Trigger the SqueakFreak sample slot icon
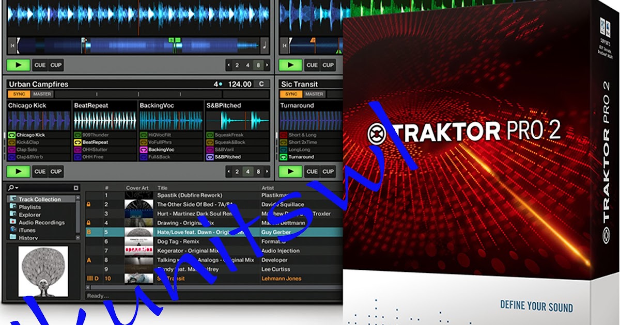 [x=210, y=135]
